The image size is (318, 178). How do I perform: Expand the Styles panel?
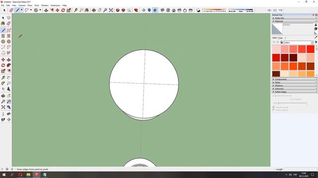pos(295,83)
